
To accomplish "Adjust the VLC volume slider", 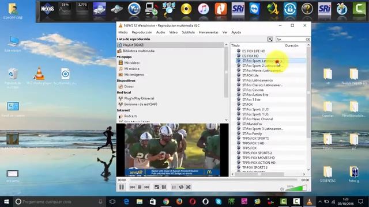I will [x=296, y=188].
